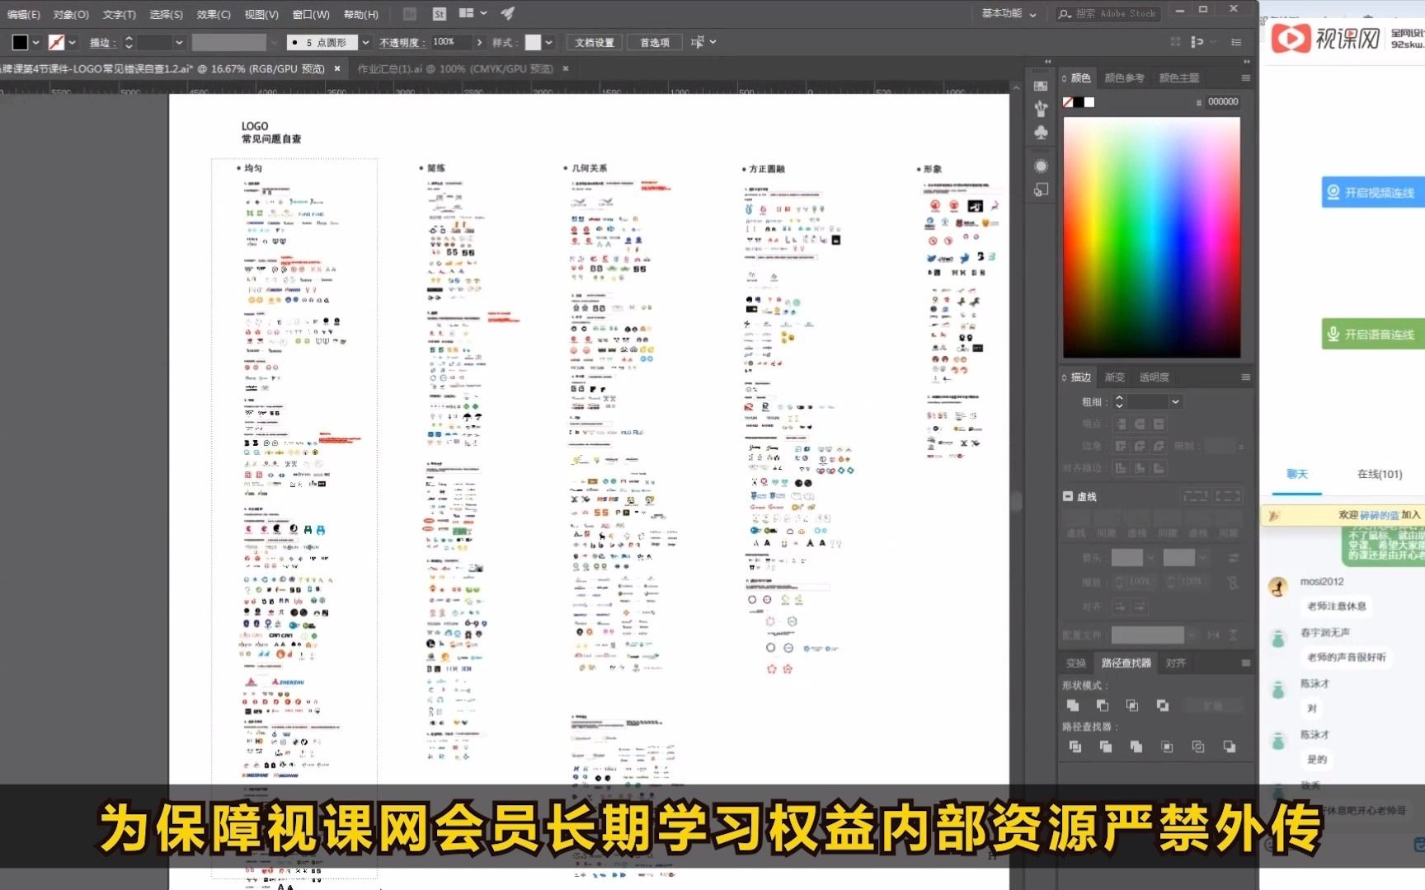The height and width of the screenshot is (890, 1425).
Task: Close the 作业汇总(1).ai document tab
Action: click(566, 68)
